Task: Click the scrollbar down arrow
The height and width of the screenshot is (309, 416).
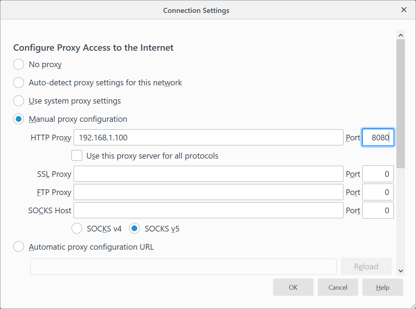Action: pyautogui.click(x=401, y=271)
